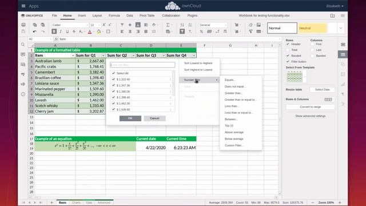Viewport: 366px width, 206px height.
Task: Open the Charts sheet tab
Action: 76,203
